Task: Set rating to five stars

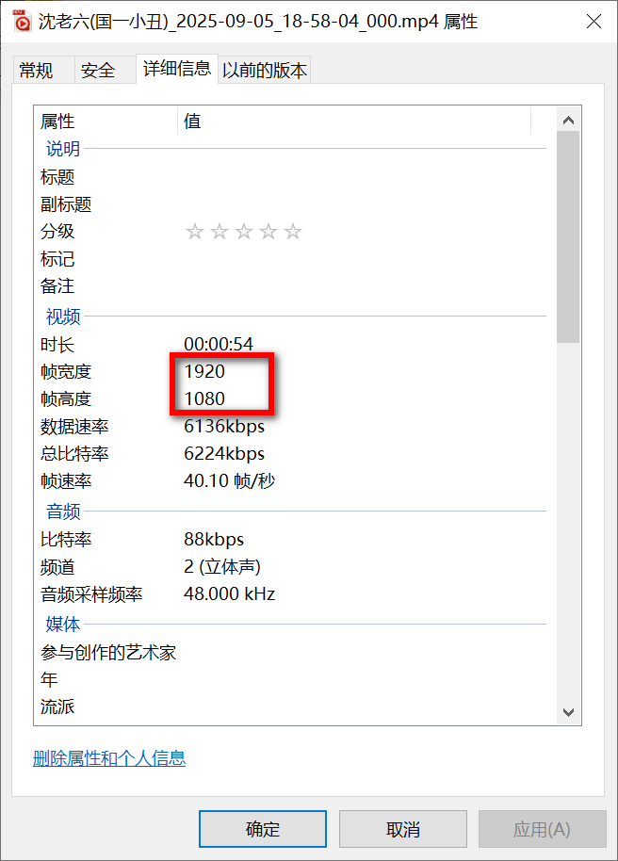Action: [x=293, y=231]
